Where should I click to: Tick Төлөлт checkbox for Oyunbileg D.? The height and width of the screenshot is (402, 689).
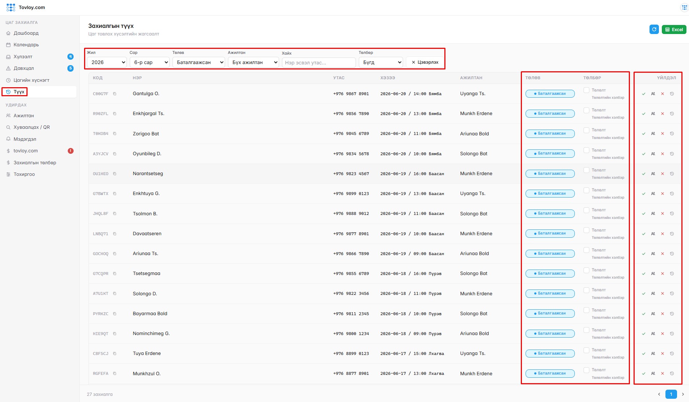click(586, 150)
